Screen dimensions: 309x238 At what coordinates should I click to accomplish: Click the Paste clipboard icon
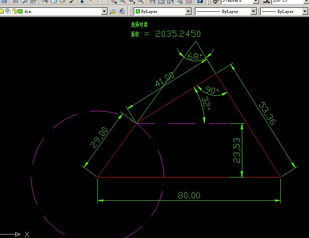pos(63,2)
